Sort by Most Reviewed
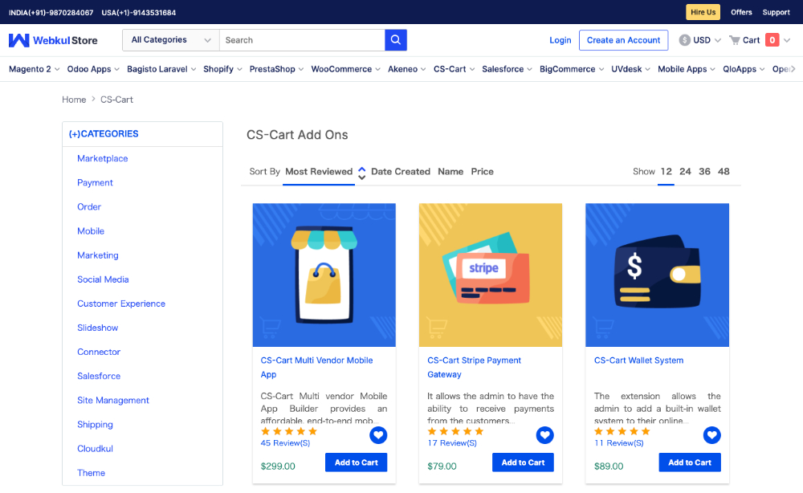Image resolution: width=803 pixels, height=493 pixels. coord(319,172)
